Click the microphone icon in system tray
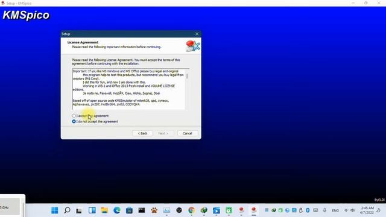Viewport: 386px width, 217px height. tap(324, 210)
